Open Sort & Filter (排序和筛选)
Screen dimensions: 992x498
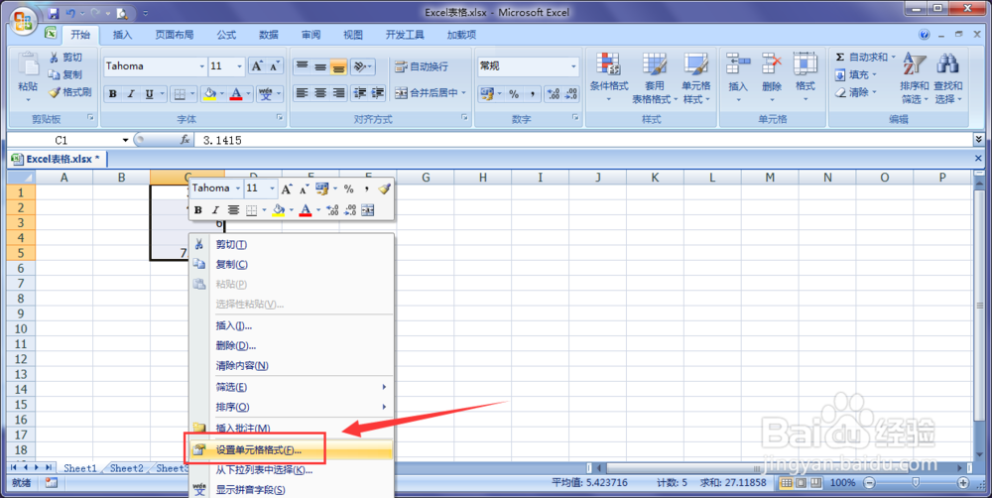click(915, 78)
